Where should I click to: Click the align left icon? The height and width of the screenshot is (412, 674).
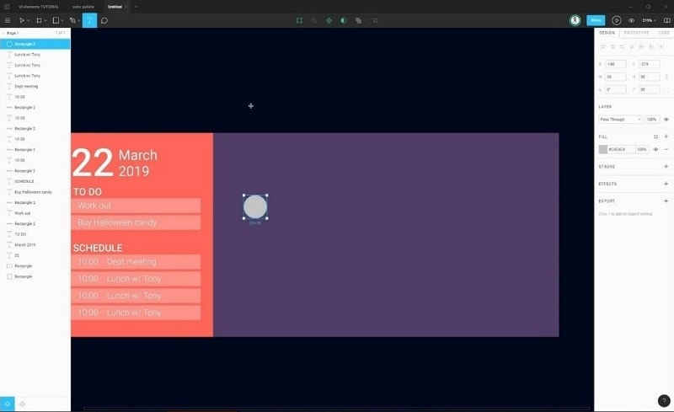pyautogui.click(x=603, y=46)
